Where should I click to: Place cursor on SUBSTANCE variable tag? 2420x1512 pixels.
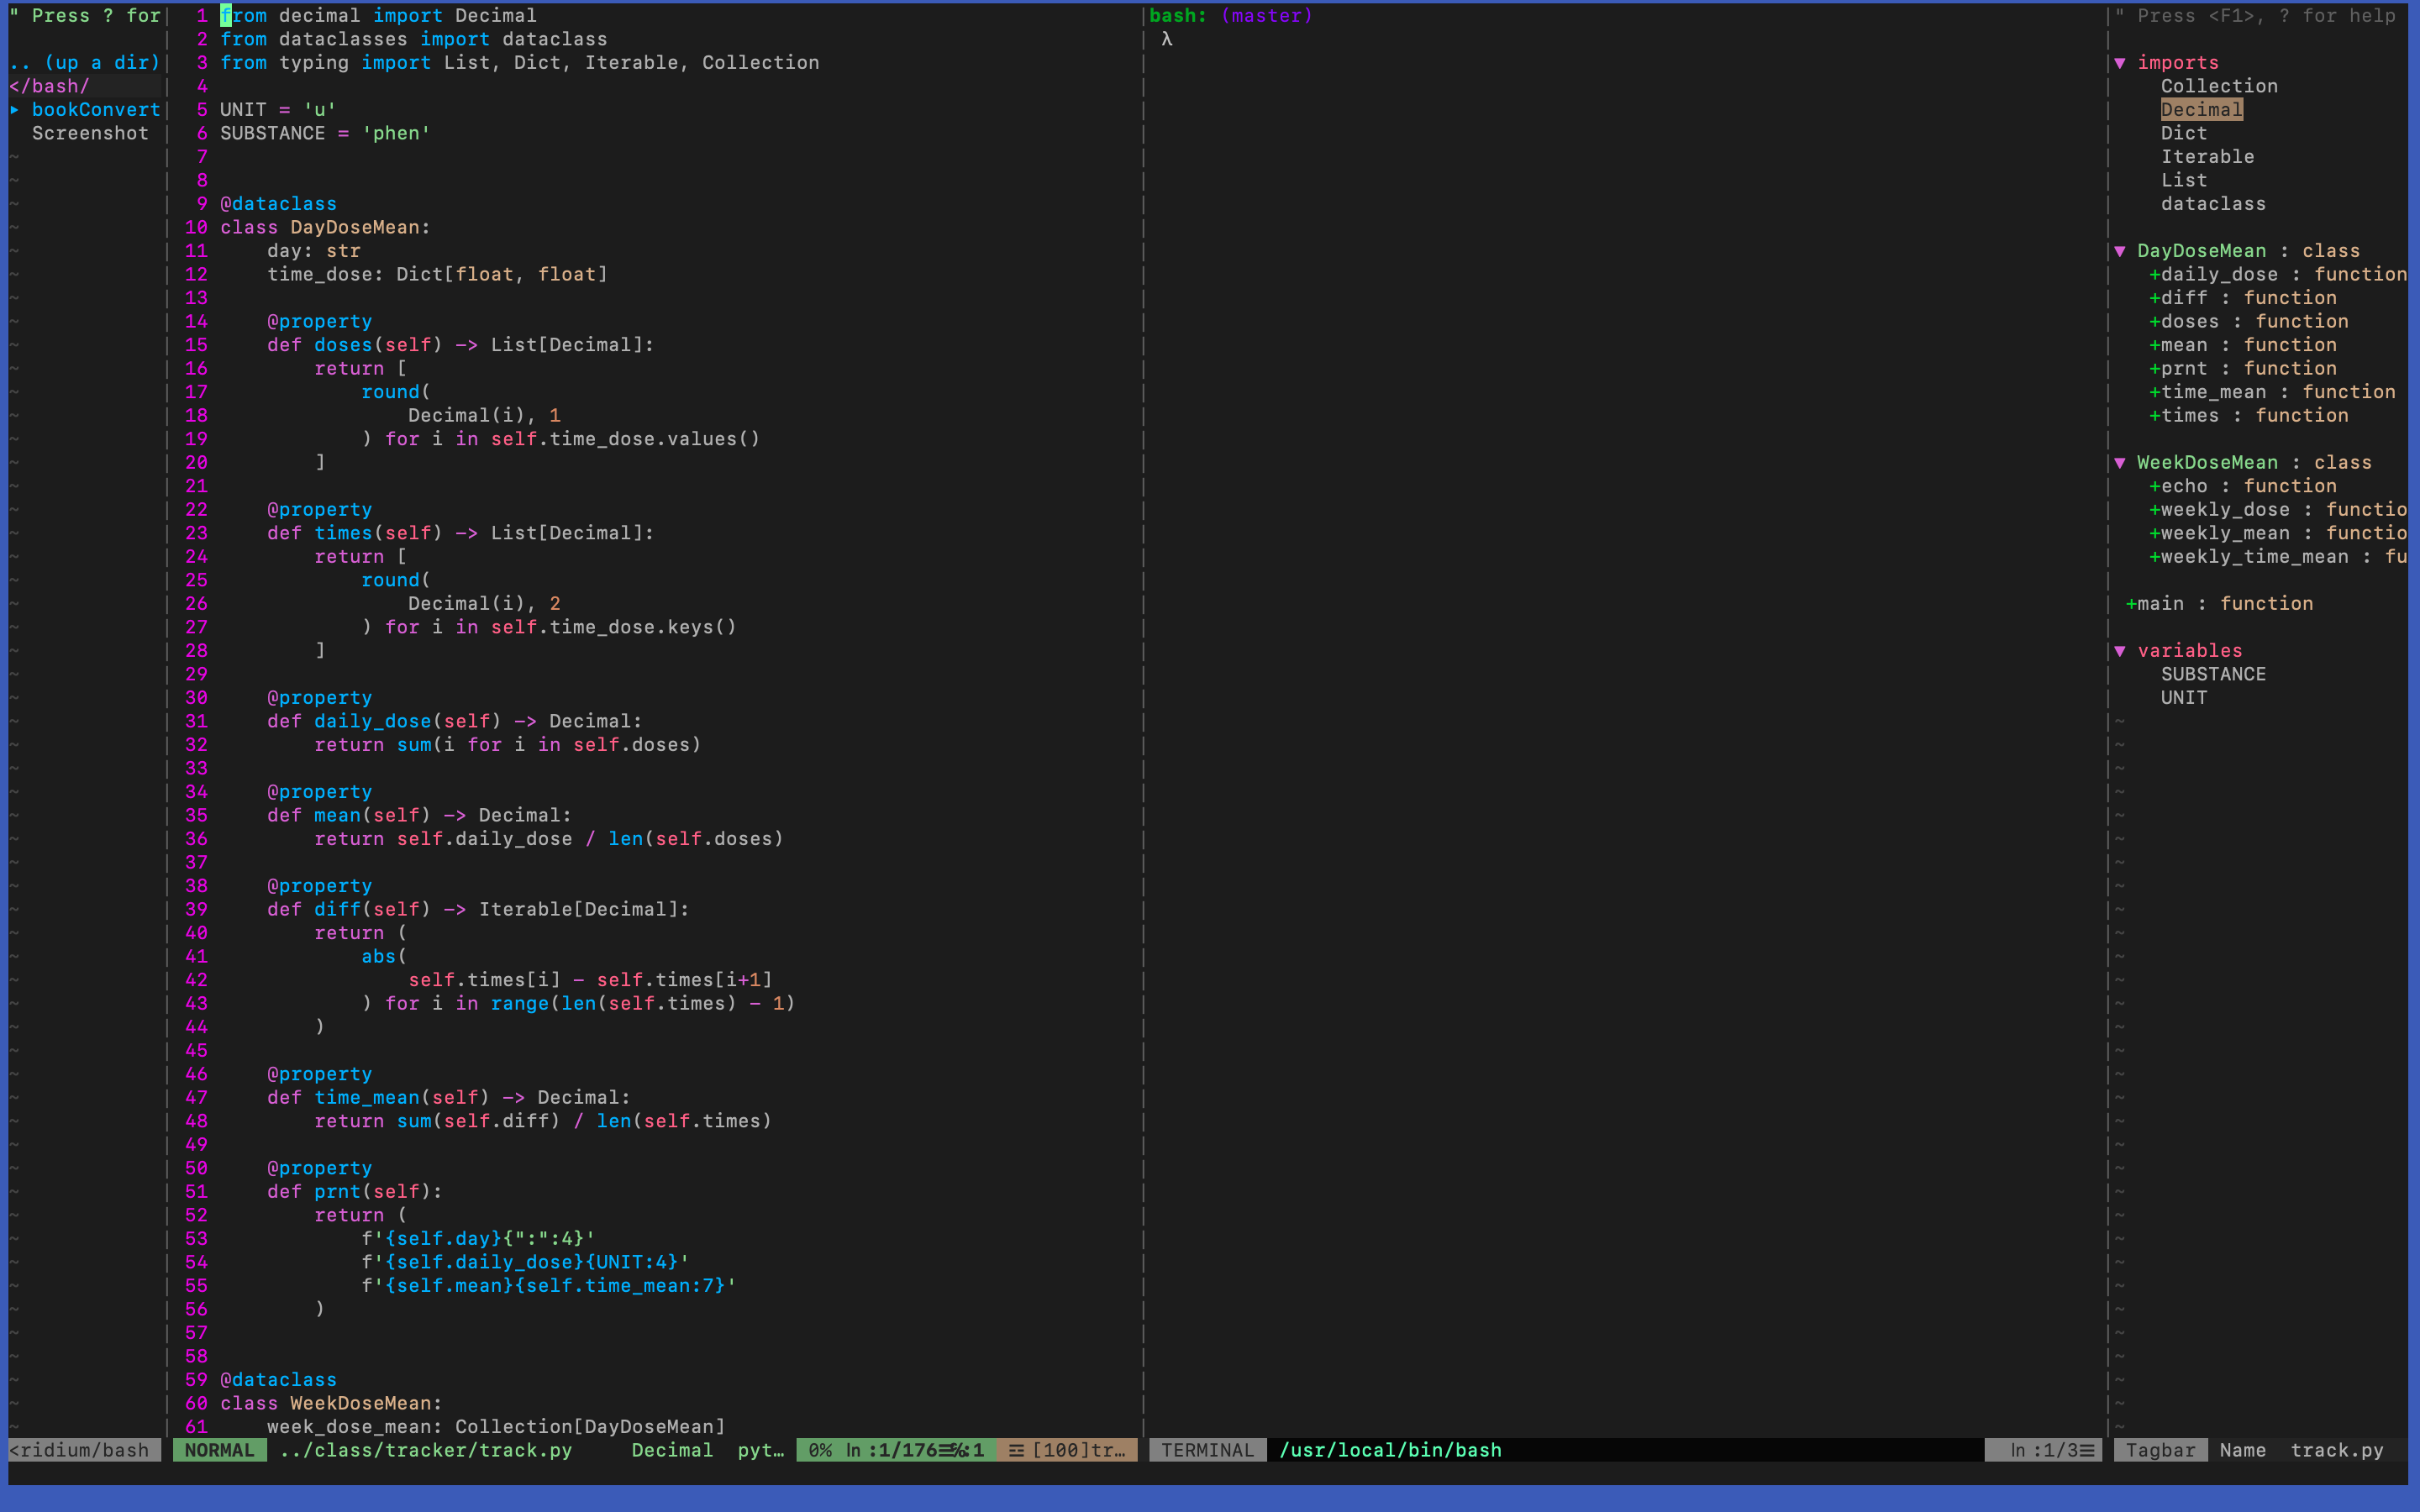2212,674
